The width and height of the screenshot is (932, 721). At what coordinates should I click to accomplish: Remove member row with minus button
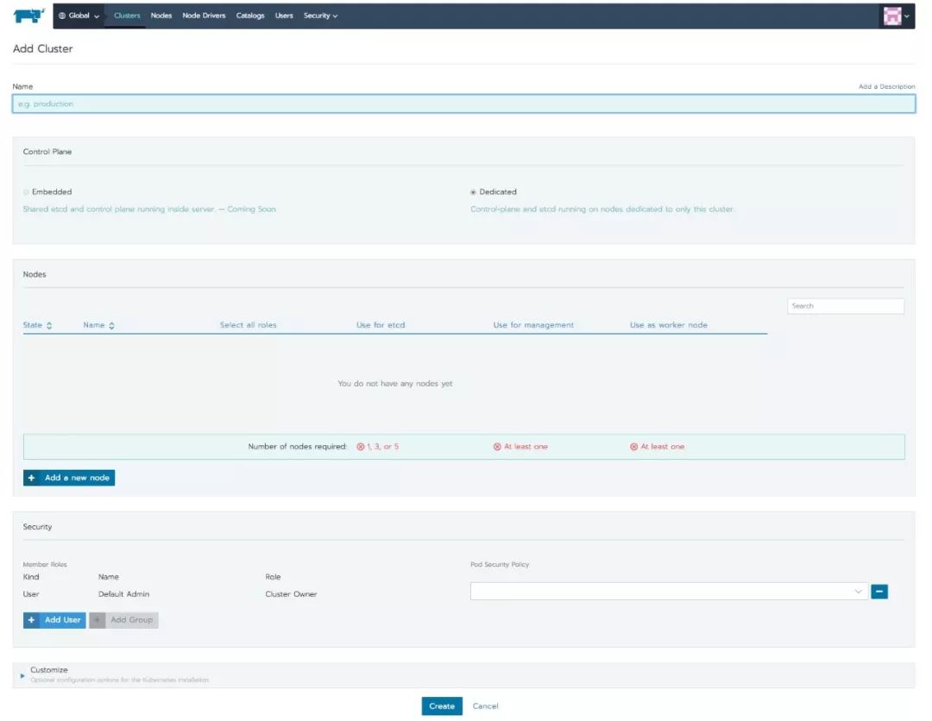tap(879, 592)
